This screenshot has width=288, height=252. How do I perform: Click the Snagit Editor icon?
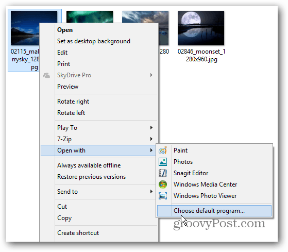coord(163,173)
